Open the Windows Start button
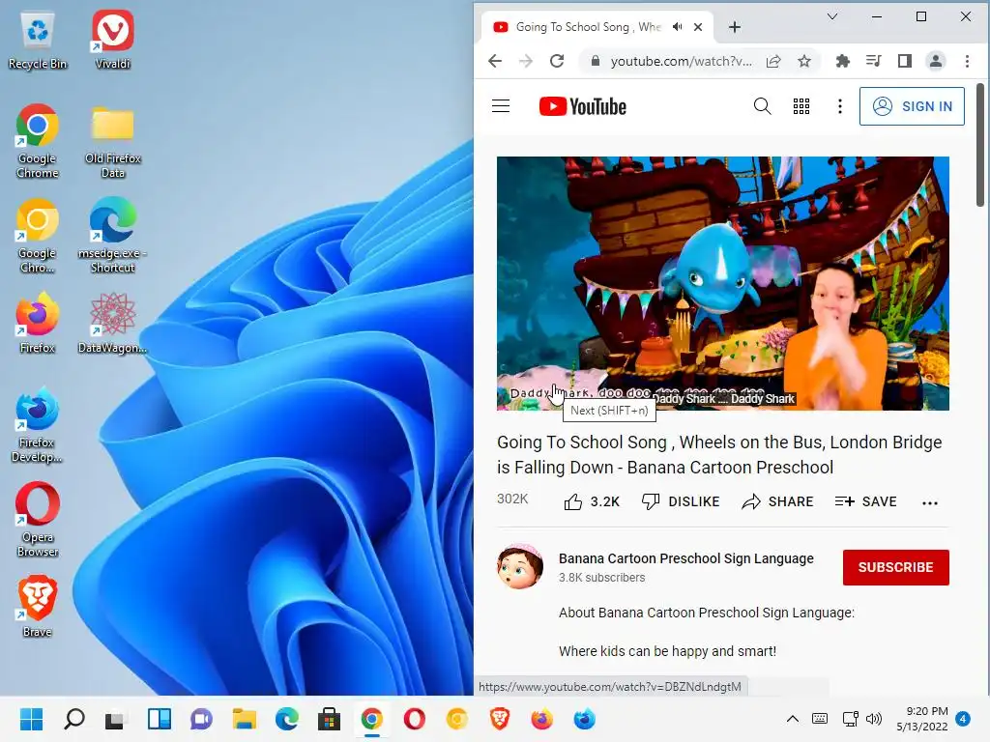The height and width of the screenshot is (742, 990). tap(31, 719)
